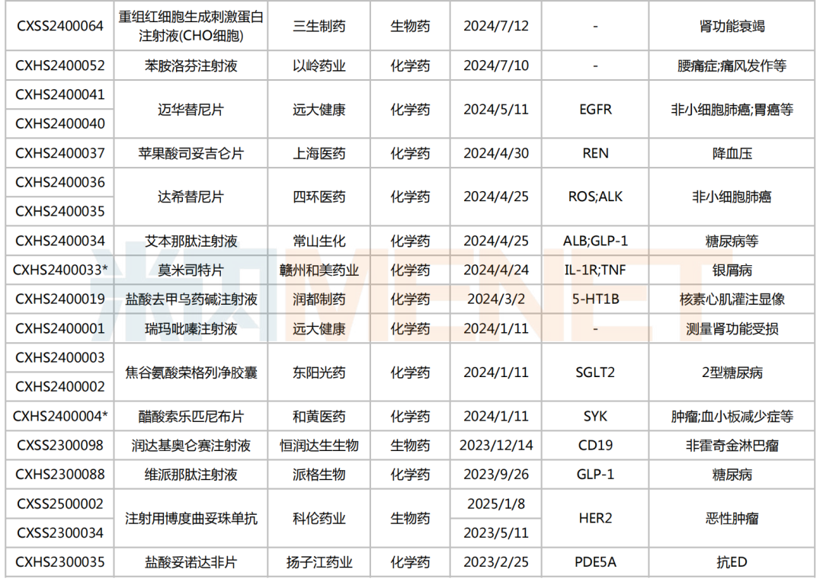Select cell CXHS2400036

60,182
